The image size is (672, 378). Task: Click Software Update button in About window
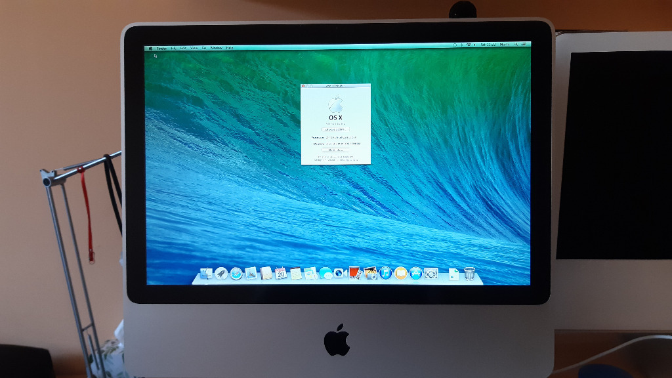pos(335,129)
